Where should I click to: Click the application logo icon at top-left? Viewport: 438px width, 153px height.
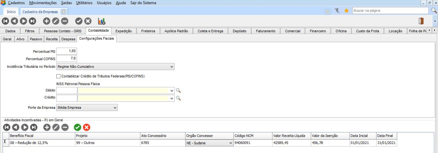pyautogui.click(x=3, y=3)
